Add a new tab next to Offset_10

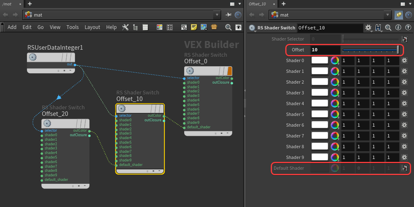[284, 4]
